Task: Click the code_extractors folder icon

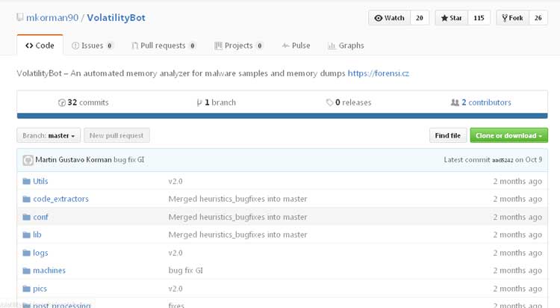Action: (x=26, y=199)
